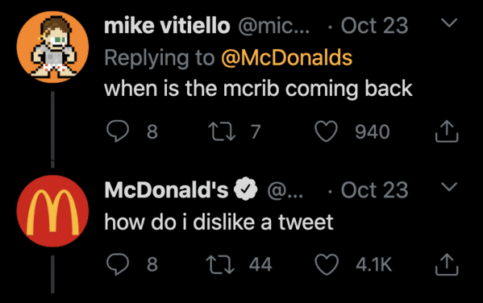Open the McDonald's account name
The image size is (483, 303).
pos(166,189)
